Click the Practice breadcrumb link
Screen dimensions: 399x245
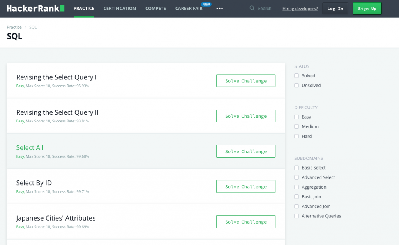[14, 27]
